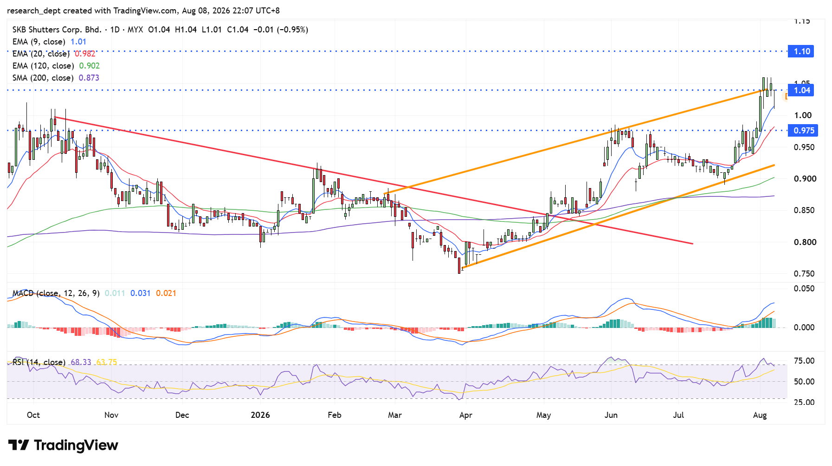This screenshot has width=832, height=466.
Task: Click the Jul label on the time axis
Action: click(678, 415)
